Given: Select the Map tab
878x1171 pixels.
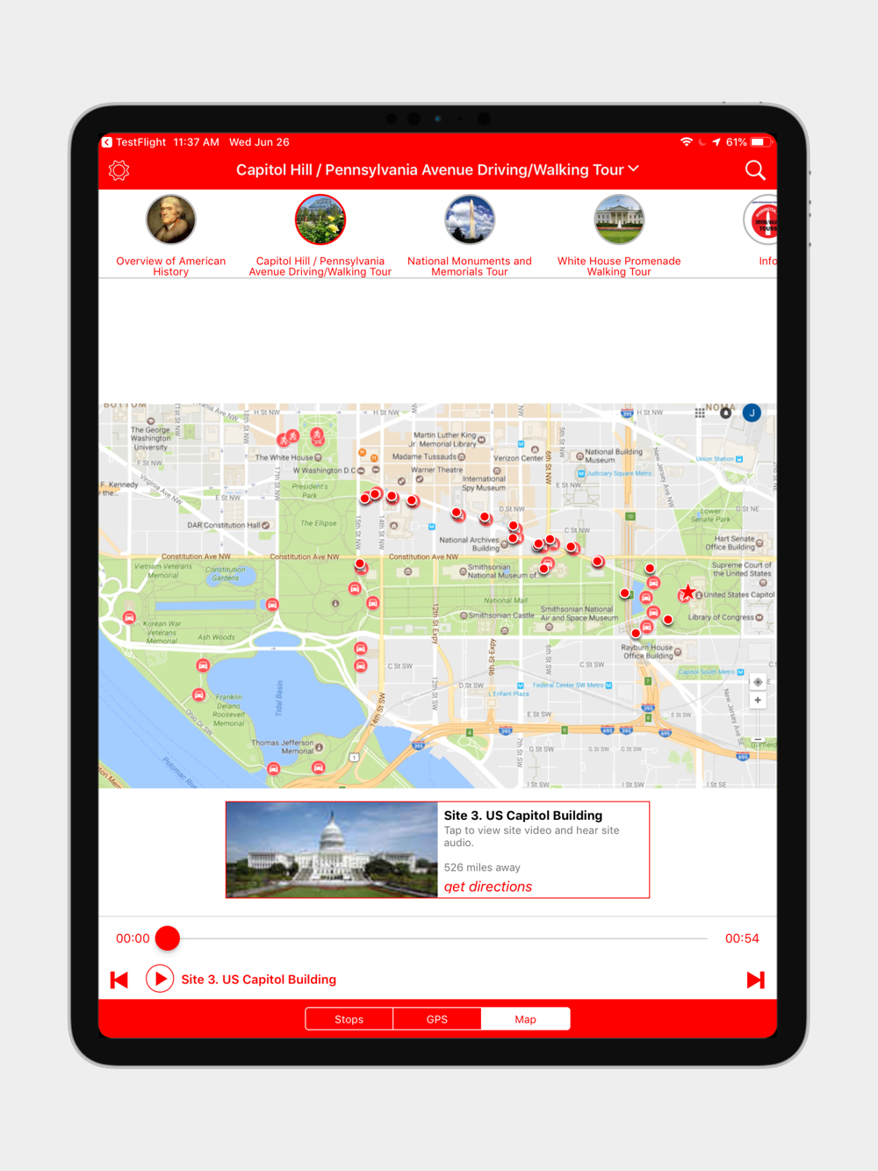Looking at the screenshot, I should click(x=526, y=1019).
